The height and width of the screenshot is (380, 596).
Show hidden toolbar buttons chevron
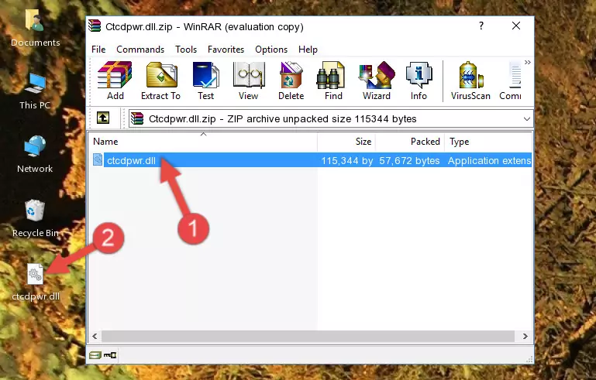(x=528, y=62)
